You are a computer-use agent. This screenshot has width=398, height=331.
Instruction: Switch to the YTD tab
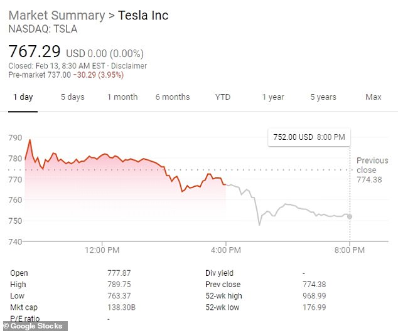(x=222, y=97)
